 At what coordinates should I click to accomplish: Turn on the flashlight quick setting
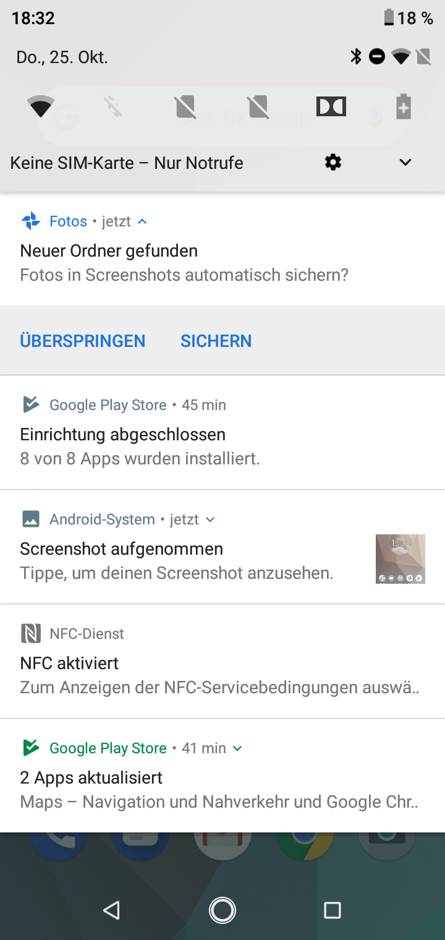pyautogui.click(x=113, y=107)
